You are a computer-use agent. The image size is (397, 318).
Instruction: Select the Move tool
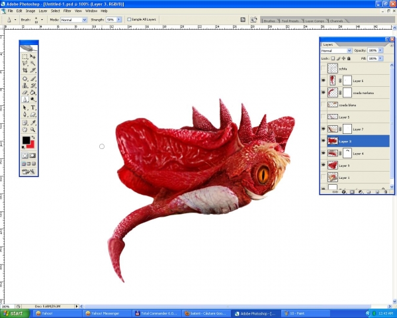point(32,56)
